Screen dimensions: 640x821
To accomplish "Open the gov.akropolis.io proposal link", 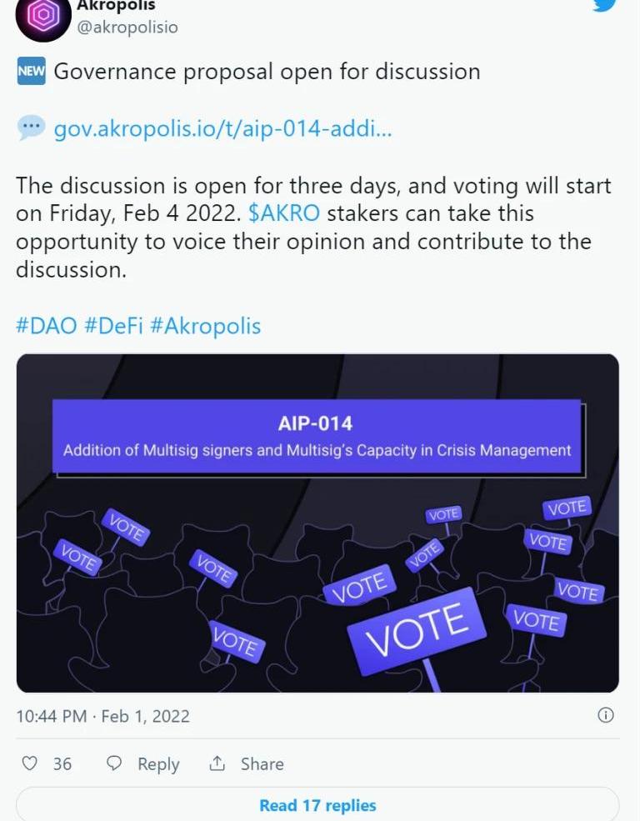I will point(222,129).
